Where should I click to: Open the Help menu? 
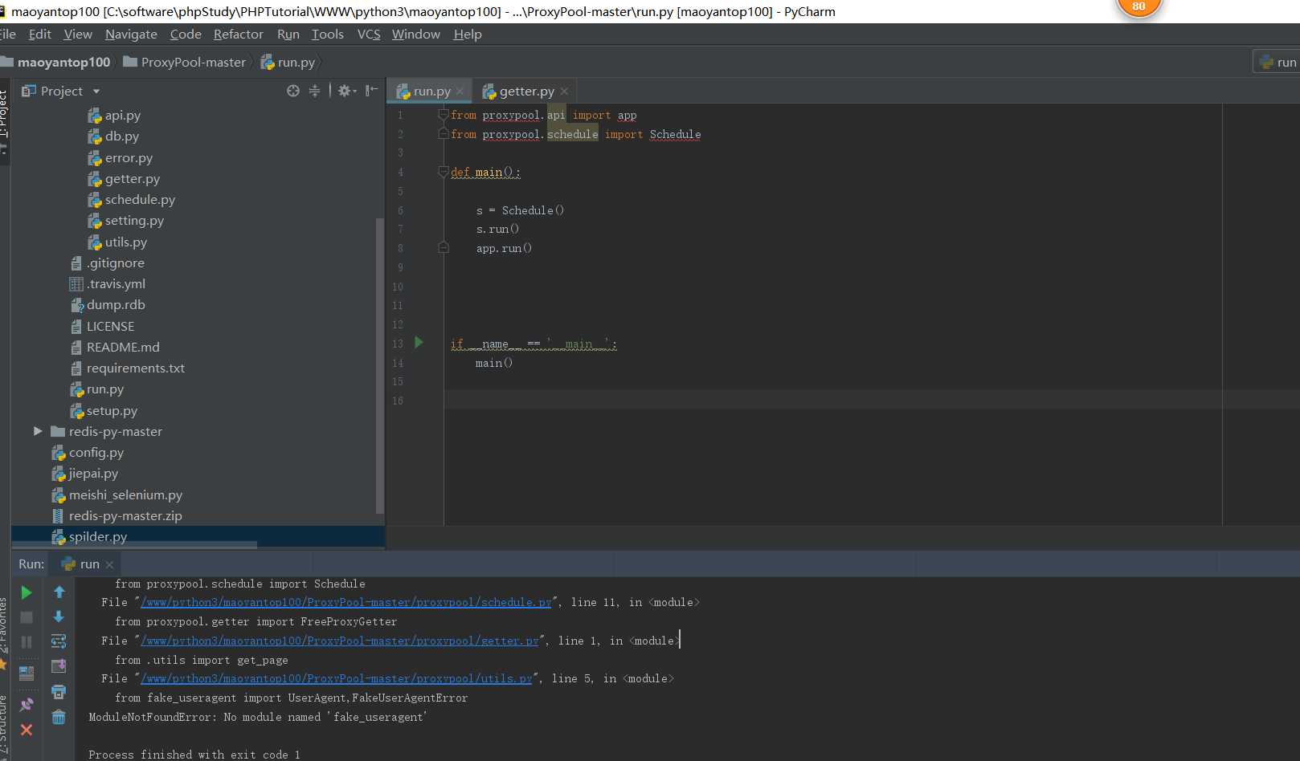point(468,34)
